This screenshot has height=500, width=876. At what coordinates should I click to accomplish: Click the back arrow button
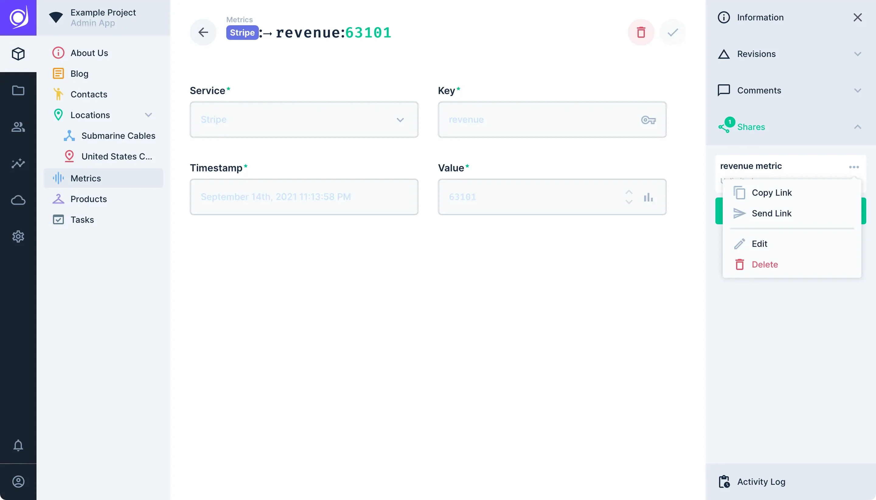[203, 33]
